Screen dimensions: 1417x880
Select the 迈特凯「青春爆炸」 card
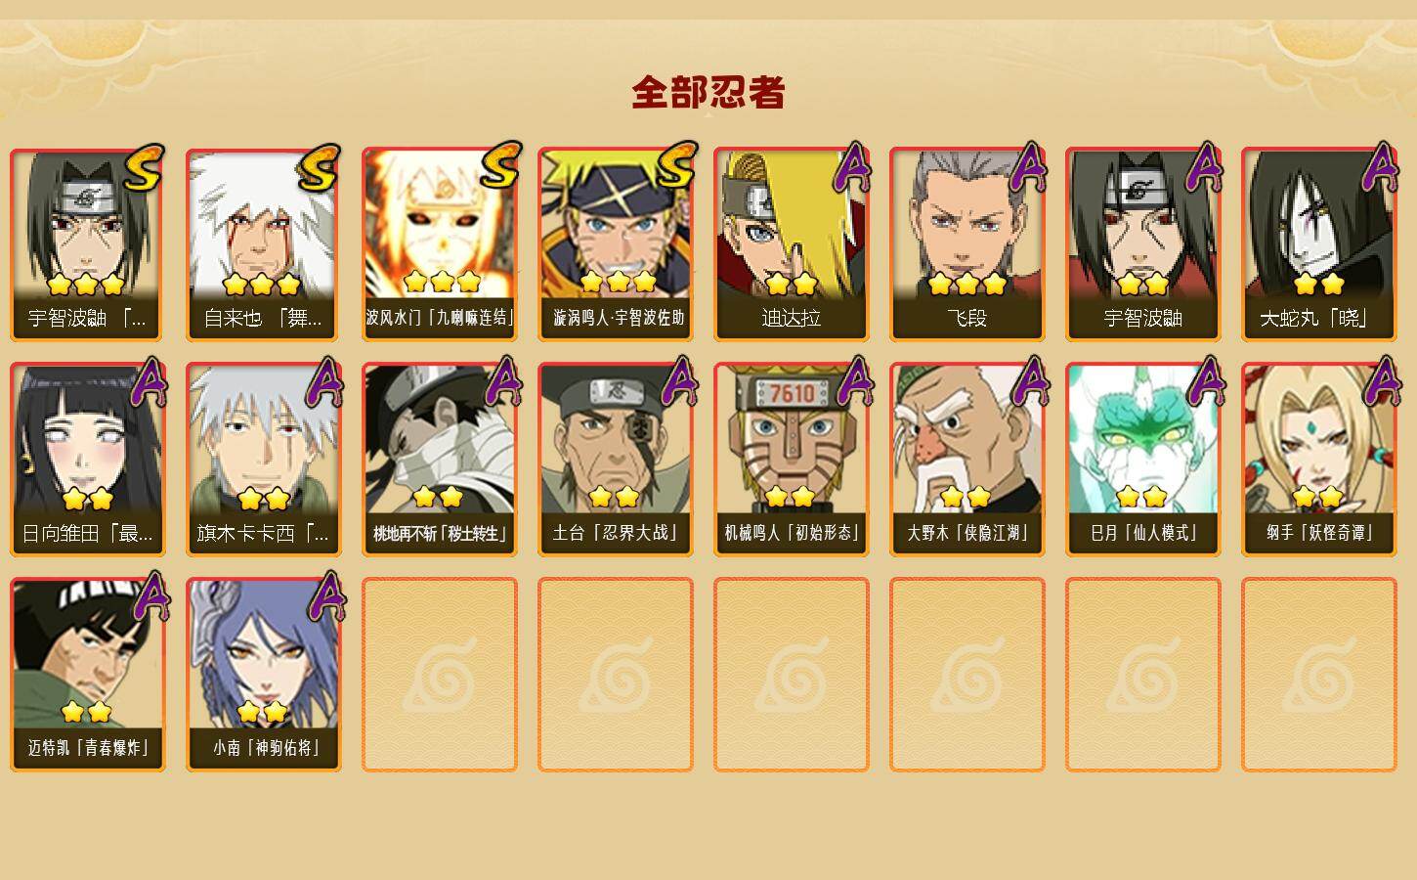coord(88,675)
